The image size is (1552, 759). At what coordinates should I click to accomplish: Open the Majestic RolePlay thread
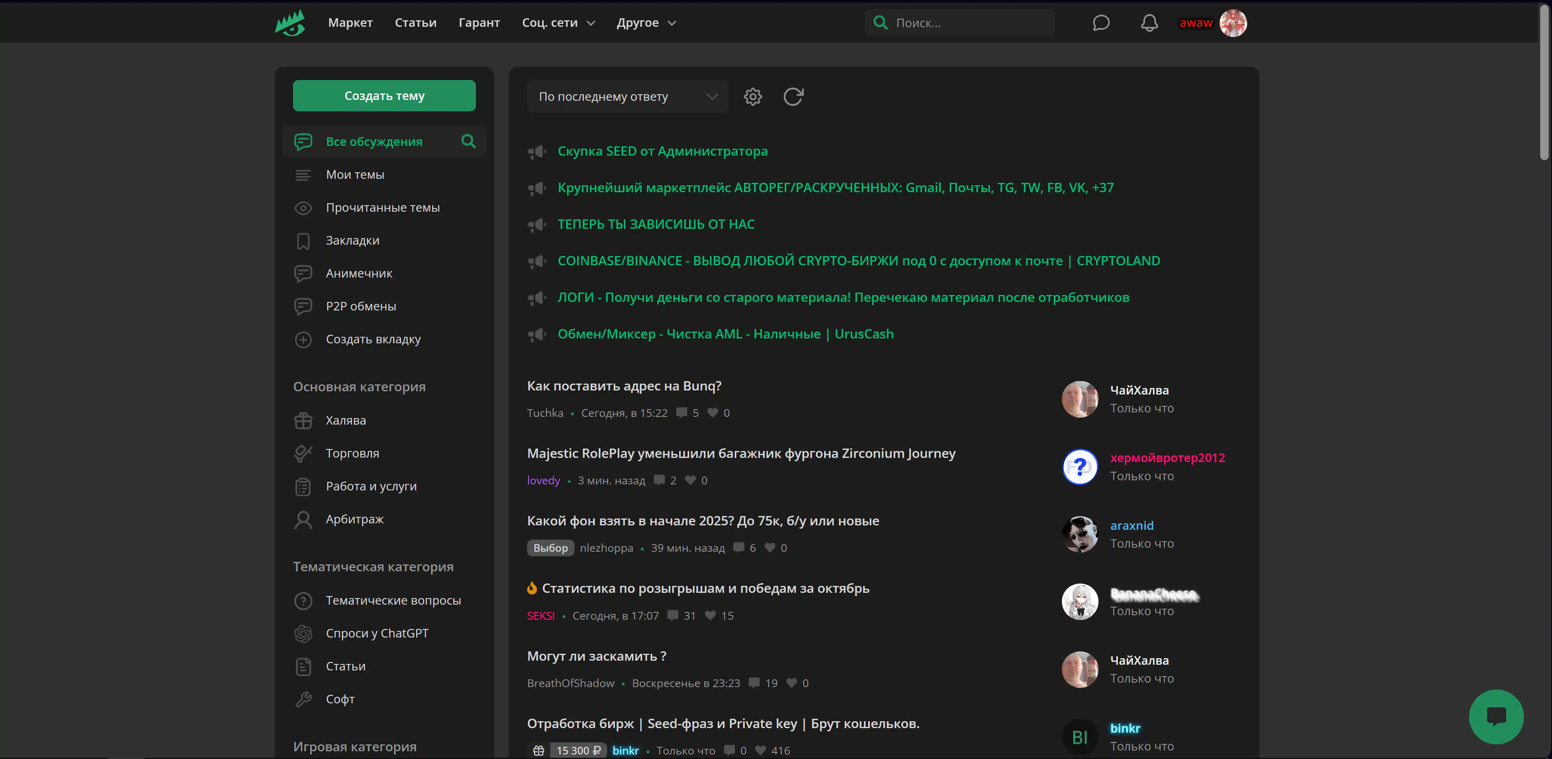pos(741,453)
